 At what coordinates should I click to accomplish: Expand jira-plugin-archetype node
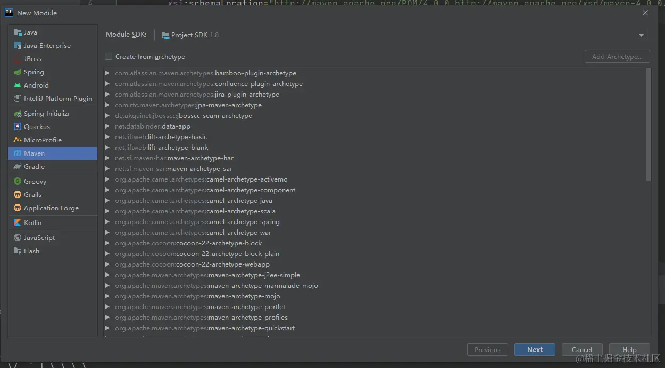click(107, 95)
